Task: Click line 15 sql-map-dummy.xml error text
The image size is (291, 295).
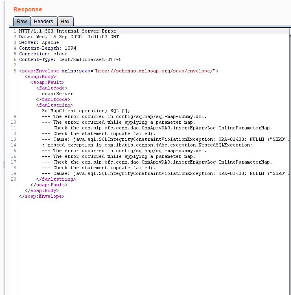Action: tap(124, 151)
